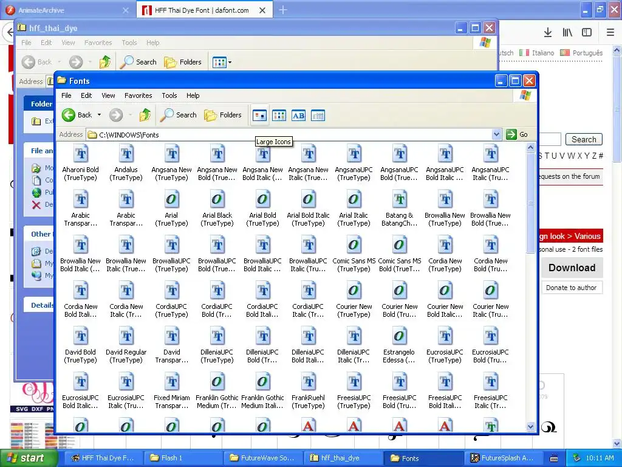
Task: Click Folders in hff_thai_dye window toolbar
Action: pos(183,62)
